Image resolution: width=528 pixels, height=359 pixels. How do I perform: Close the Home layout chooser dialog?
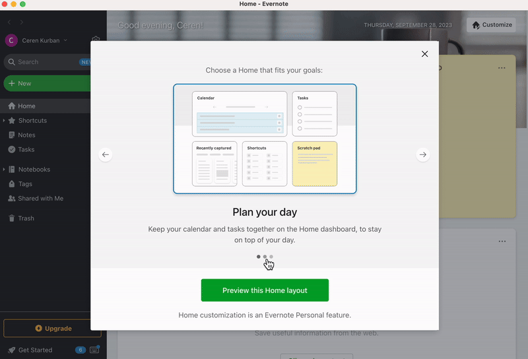pos(424,54)
